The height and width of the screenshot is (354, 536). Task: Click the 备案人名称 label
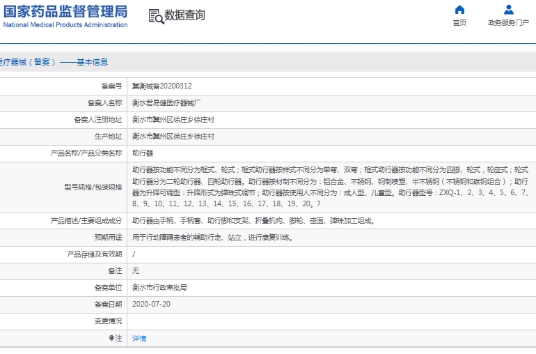coord(104,102)
